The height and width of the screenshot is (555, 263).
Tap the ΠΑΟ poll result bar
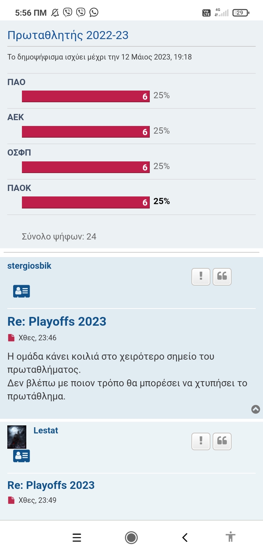[86, 96]
